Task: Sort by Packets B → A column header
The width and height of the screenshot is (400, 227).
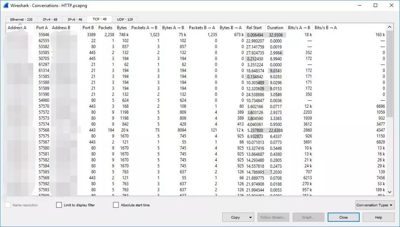Action: pos(202,27)
